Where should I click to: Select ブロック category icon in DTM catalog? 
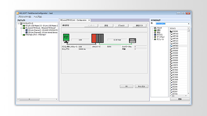click(155, 28)
